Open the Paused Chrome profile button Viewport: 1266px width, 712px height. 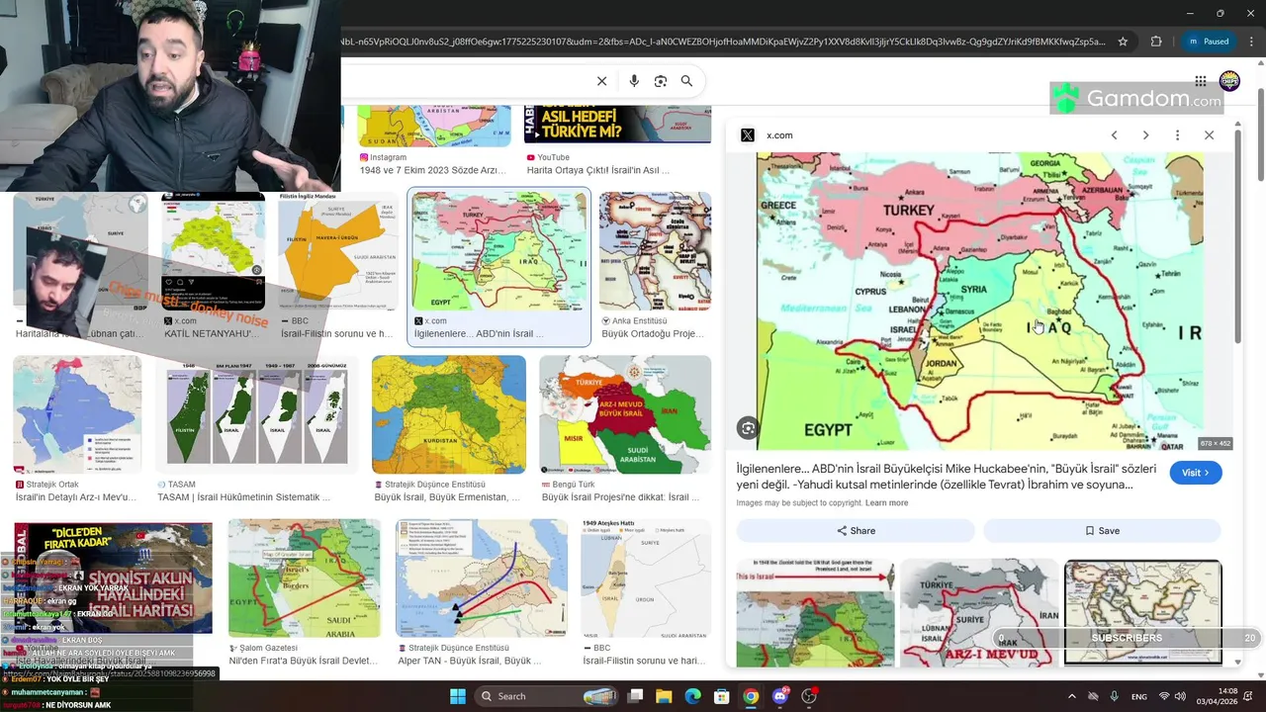[x=1209, y=42]
